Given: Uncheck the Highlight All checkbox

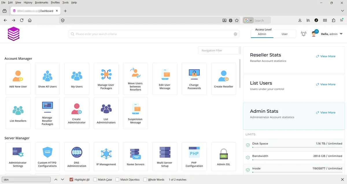Looking at the screenshot, I should pos(71,180).
